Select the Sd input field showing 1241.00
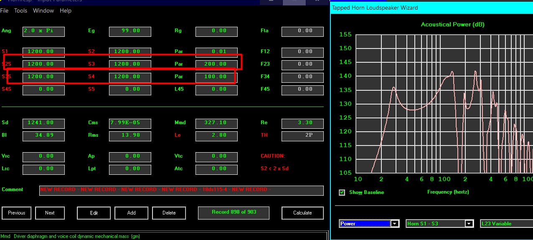This screenshot has width=533, height=240. pyautogui.click(x=44, y=123)
